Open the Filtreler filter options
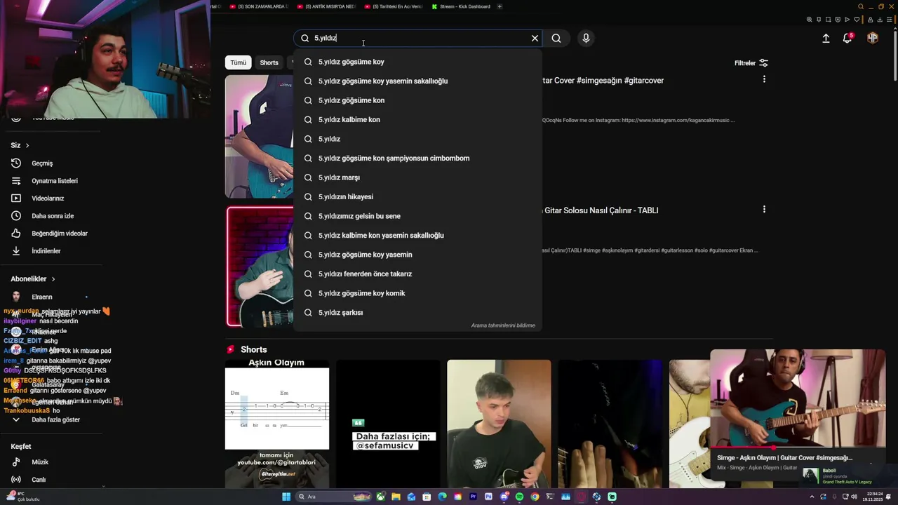This screenshot has height=505, width=898. point(751,63)
